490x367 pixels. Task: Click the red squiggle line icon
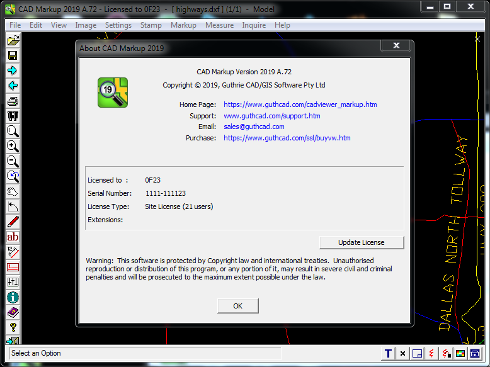click(431, 354)
